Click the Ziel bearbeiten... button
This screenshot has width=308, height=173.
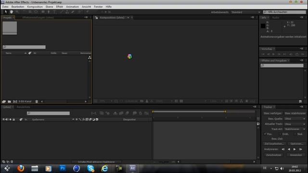coord(274,144)
